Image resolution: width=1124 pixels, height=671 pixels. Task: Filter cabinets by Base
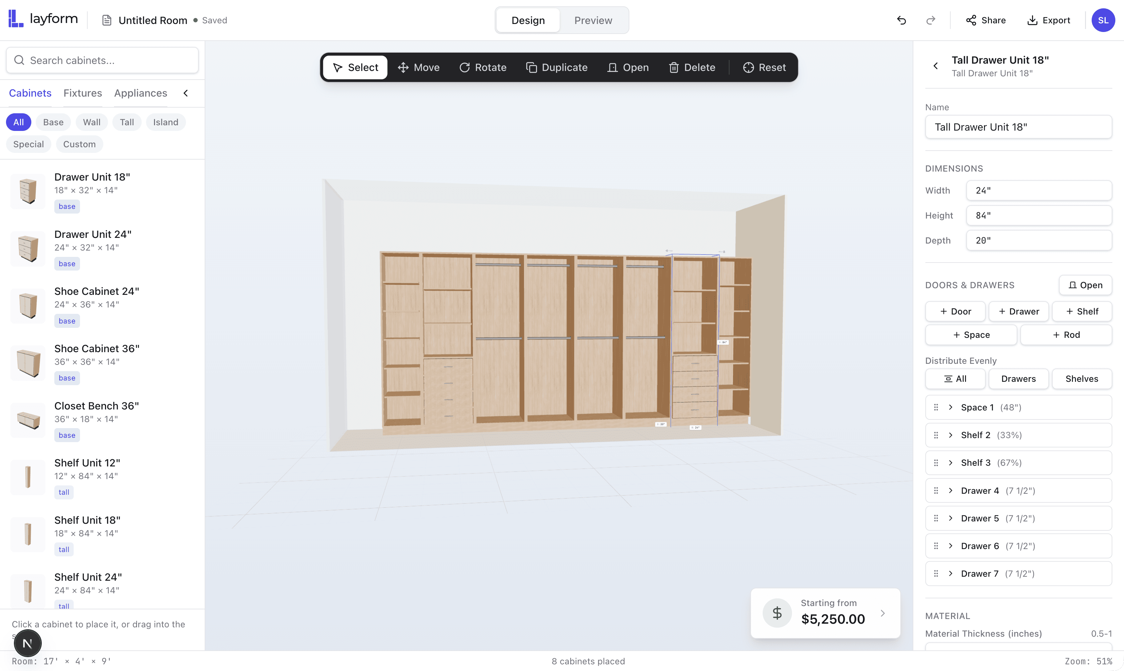click(x=53, y=122)
